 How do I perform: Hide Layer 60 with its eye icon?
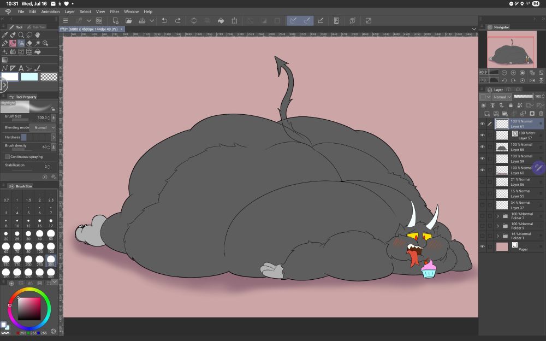point(482,170)
